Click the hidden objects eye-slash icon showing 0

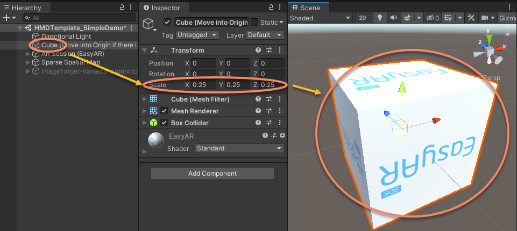[433, 18]
